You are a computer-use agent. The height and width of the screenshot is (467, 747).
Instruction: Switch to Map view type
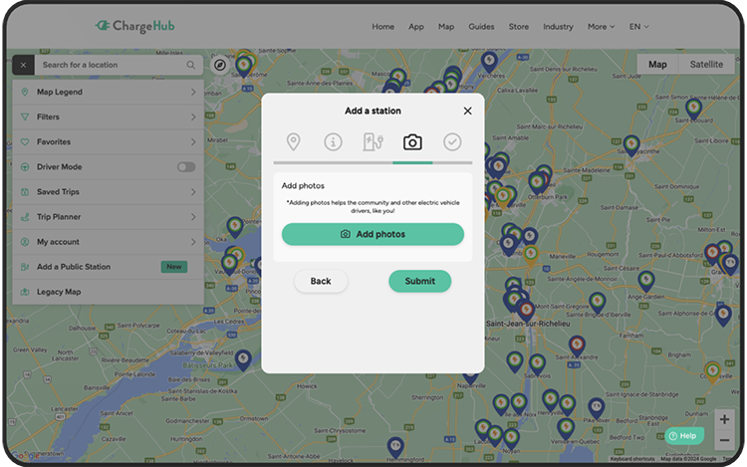(x=657, y=65)
